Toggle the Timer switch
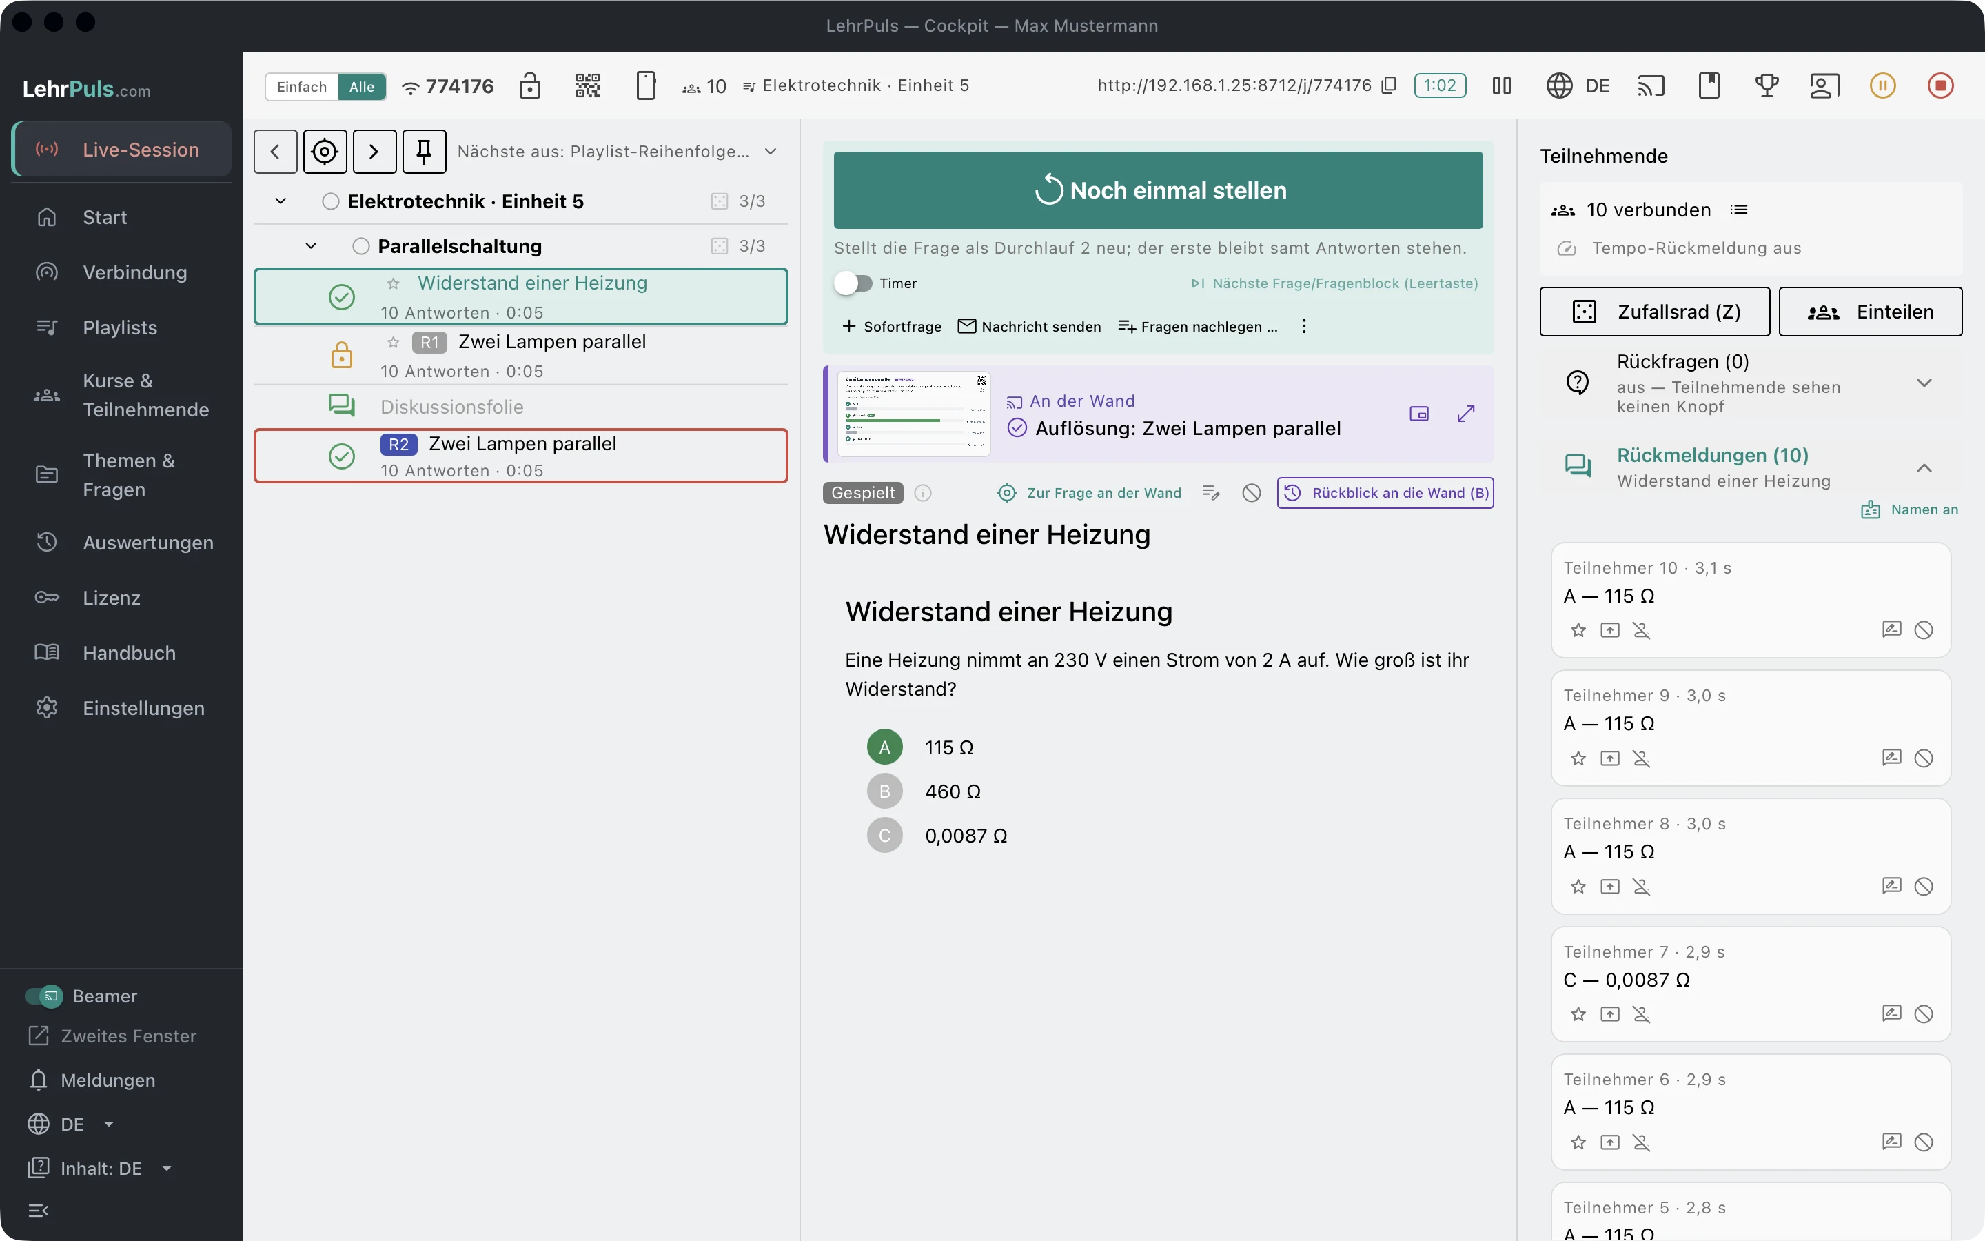 click(x=853, y=283)
